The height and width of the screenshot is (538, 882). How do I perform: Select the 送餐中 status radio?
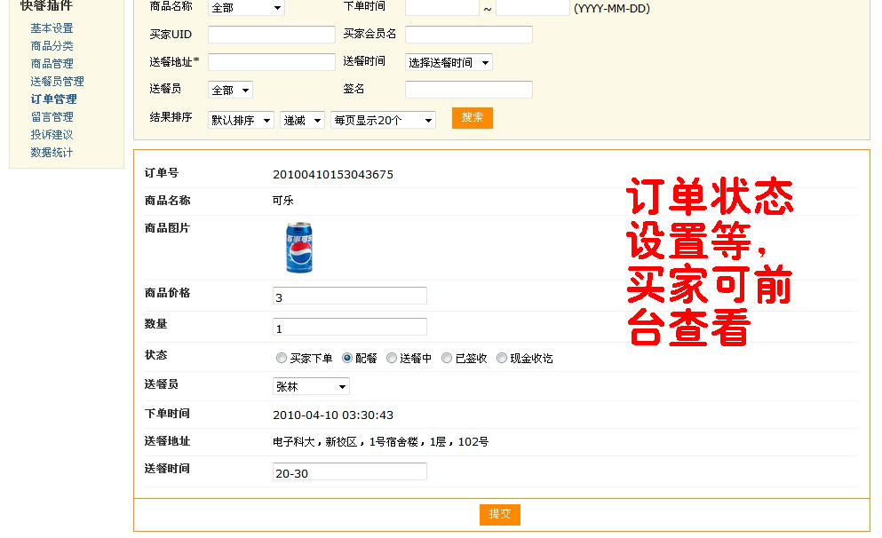[392, 358]
